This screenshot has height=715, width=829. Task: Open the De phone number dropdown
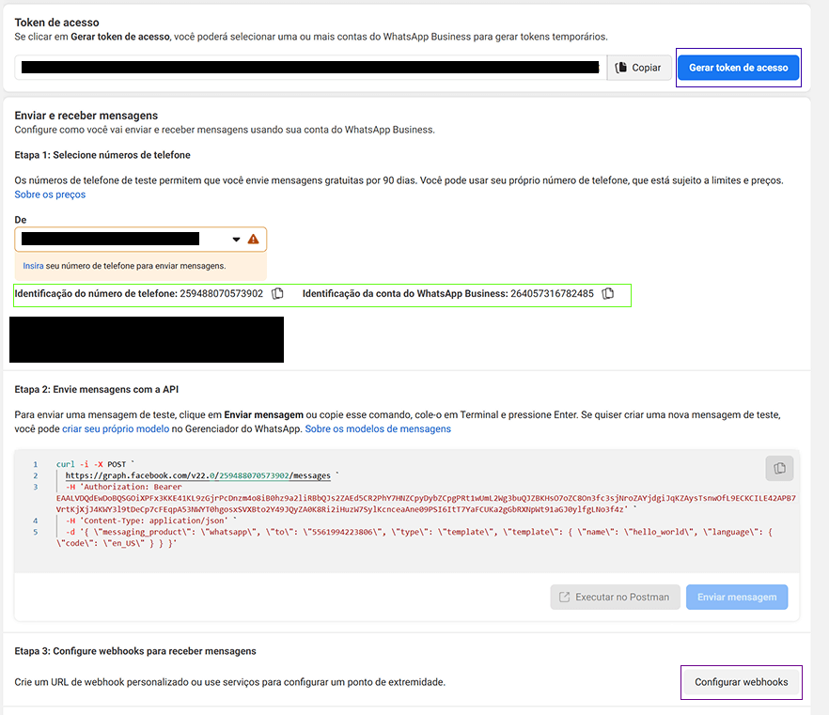(122, 240)
